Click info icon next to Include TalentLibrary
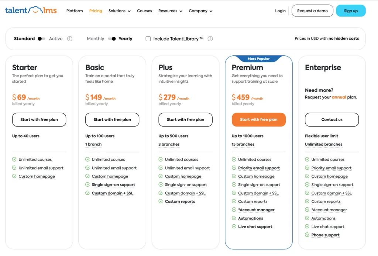Viewport: 378px width, 256px height. 210,38
